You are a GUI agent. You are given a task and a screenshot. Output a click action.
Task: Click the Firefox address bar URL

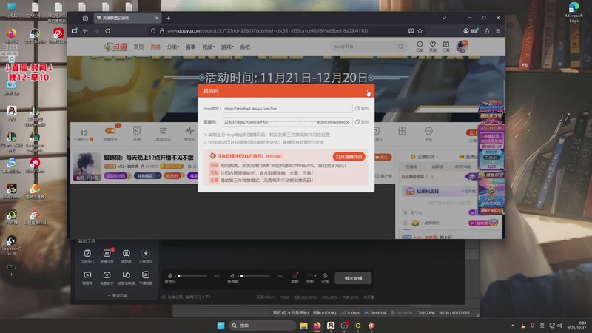pos(267,31)
